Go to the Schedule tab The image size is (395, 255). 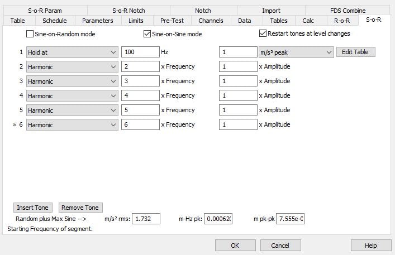click(55, 21)
